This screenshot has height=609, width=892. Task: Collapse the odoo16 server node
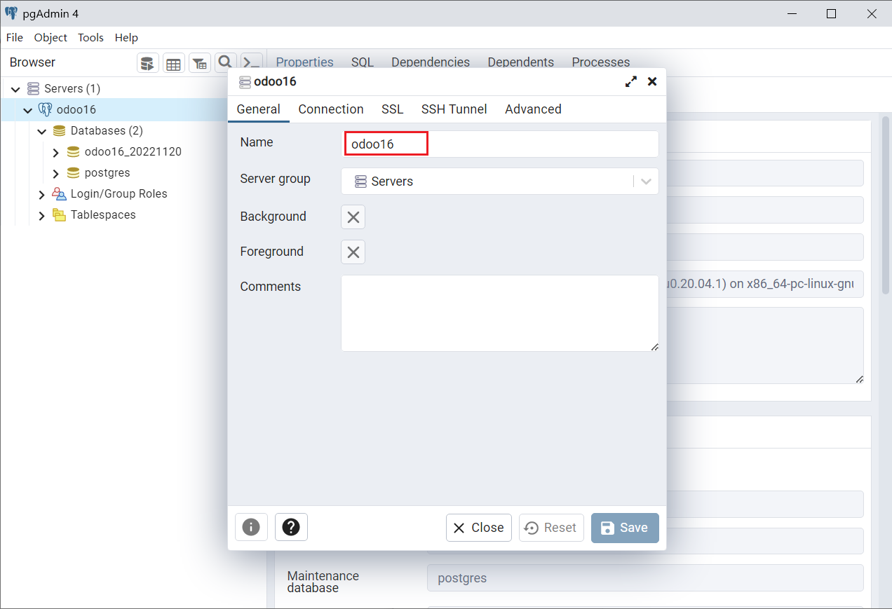tap(28, 111)
